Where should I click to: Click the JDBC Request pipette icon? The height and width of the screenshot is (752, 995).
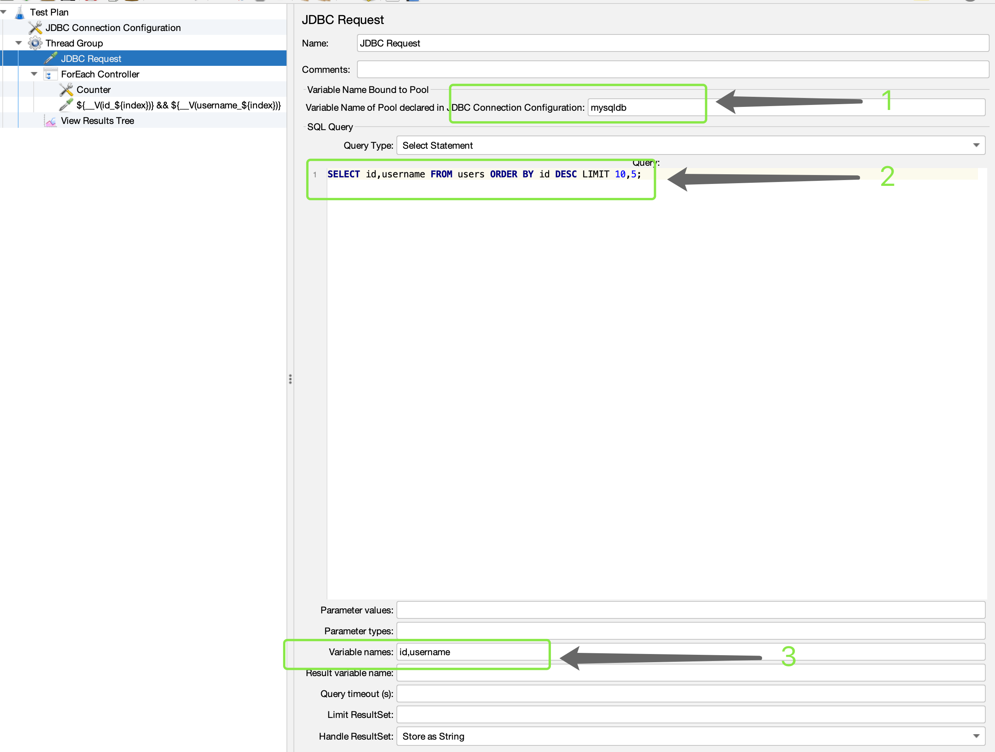coord(51,58)
